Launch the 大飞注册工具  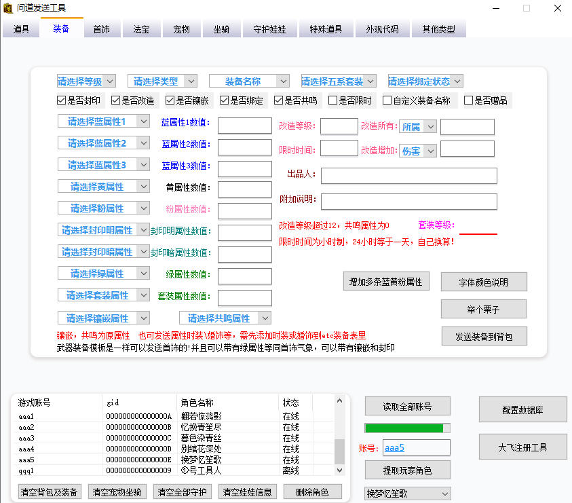tap(522, 447)
